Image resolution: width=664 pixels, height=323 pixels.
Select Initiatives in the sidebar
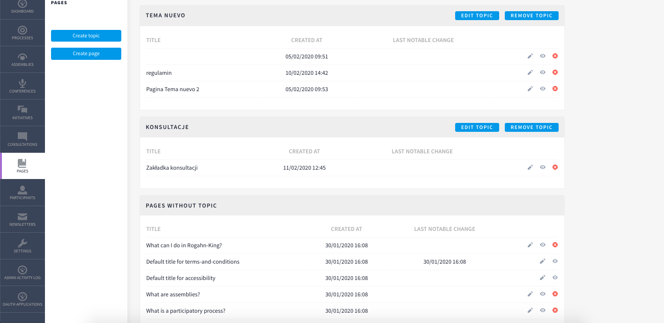pos(22,113)
